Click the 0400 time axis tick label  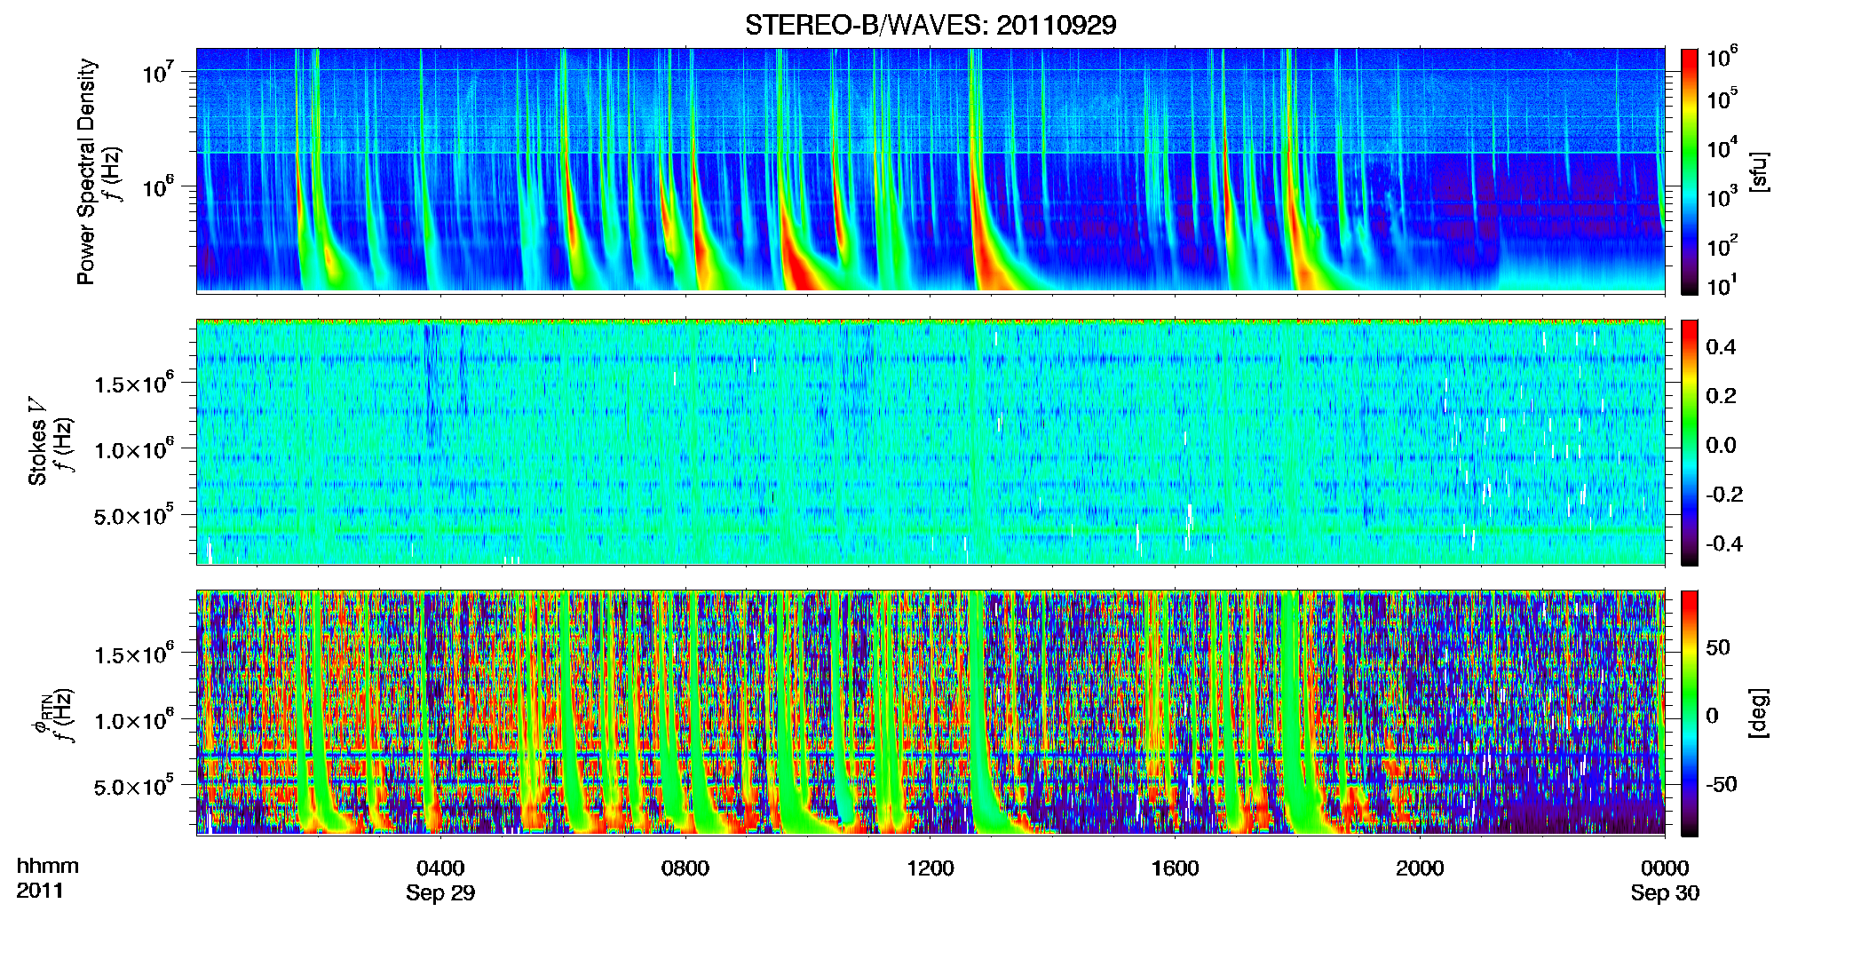tap(440, 868)
